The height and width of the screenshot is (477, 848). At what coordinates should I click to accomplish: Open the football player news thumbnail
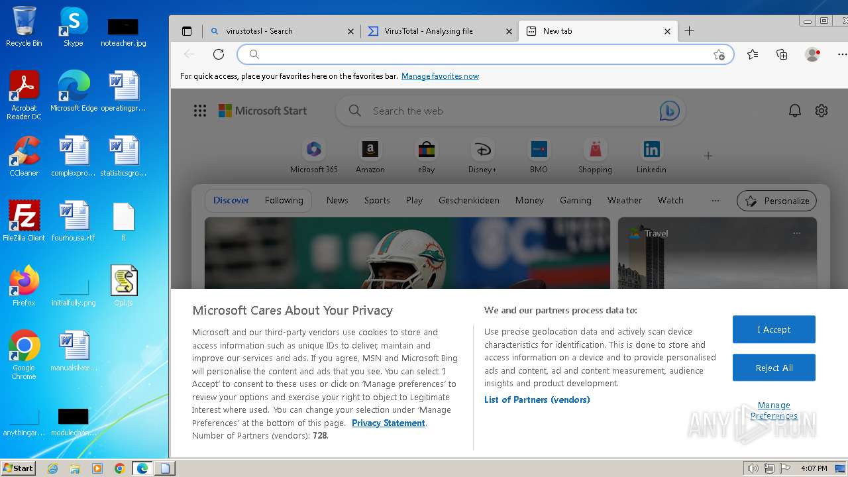407,253
